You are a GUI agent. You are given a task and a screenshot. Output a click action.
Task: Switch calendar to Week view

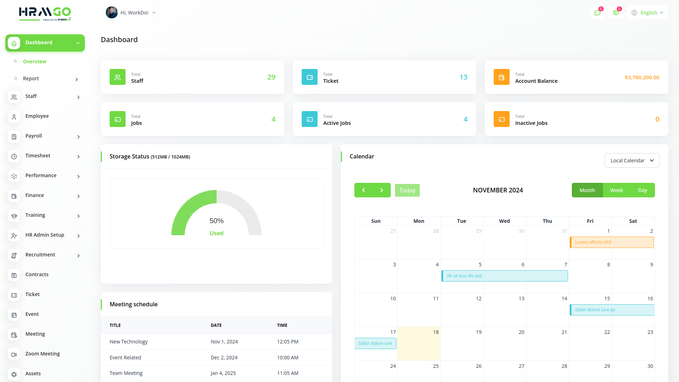616,190
